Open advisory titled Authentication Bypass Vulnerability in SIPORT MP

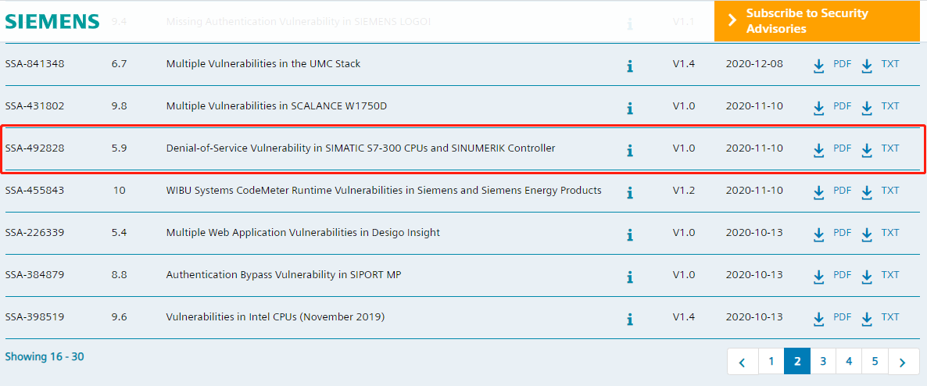(x=284, y=275)
